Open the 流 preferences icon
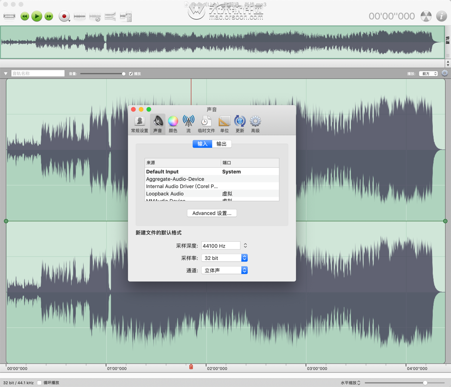The width and height of the screenshot is (451, 387). coord(188,123)
